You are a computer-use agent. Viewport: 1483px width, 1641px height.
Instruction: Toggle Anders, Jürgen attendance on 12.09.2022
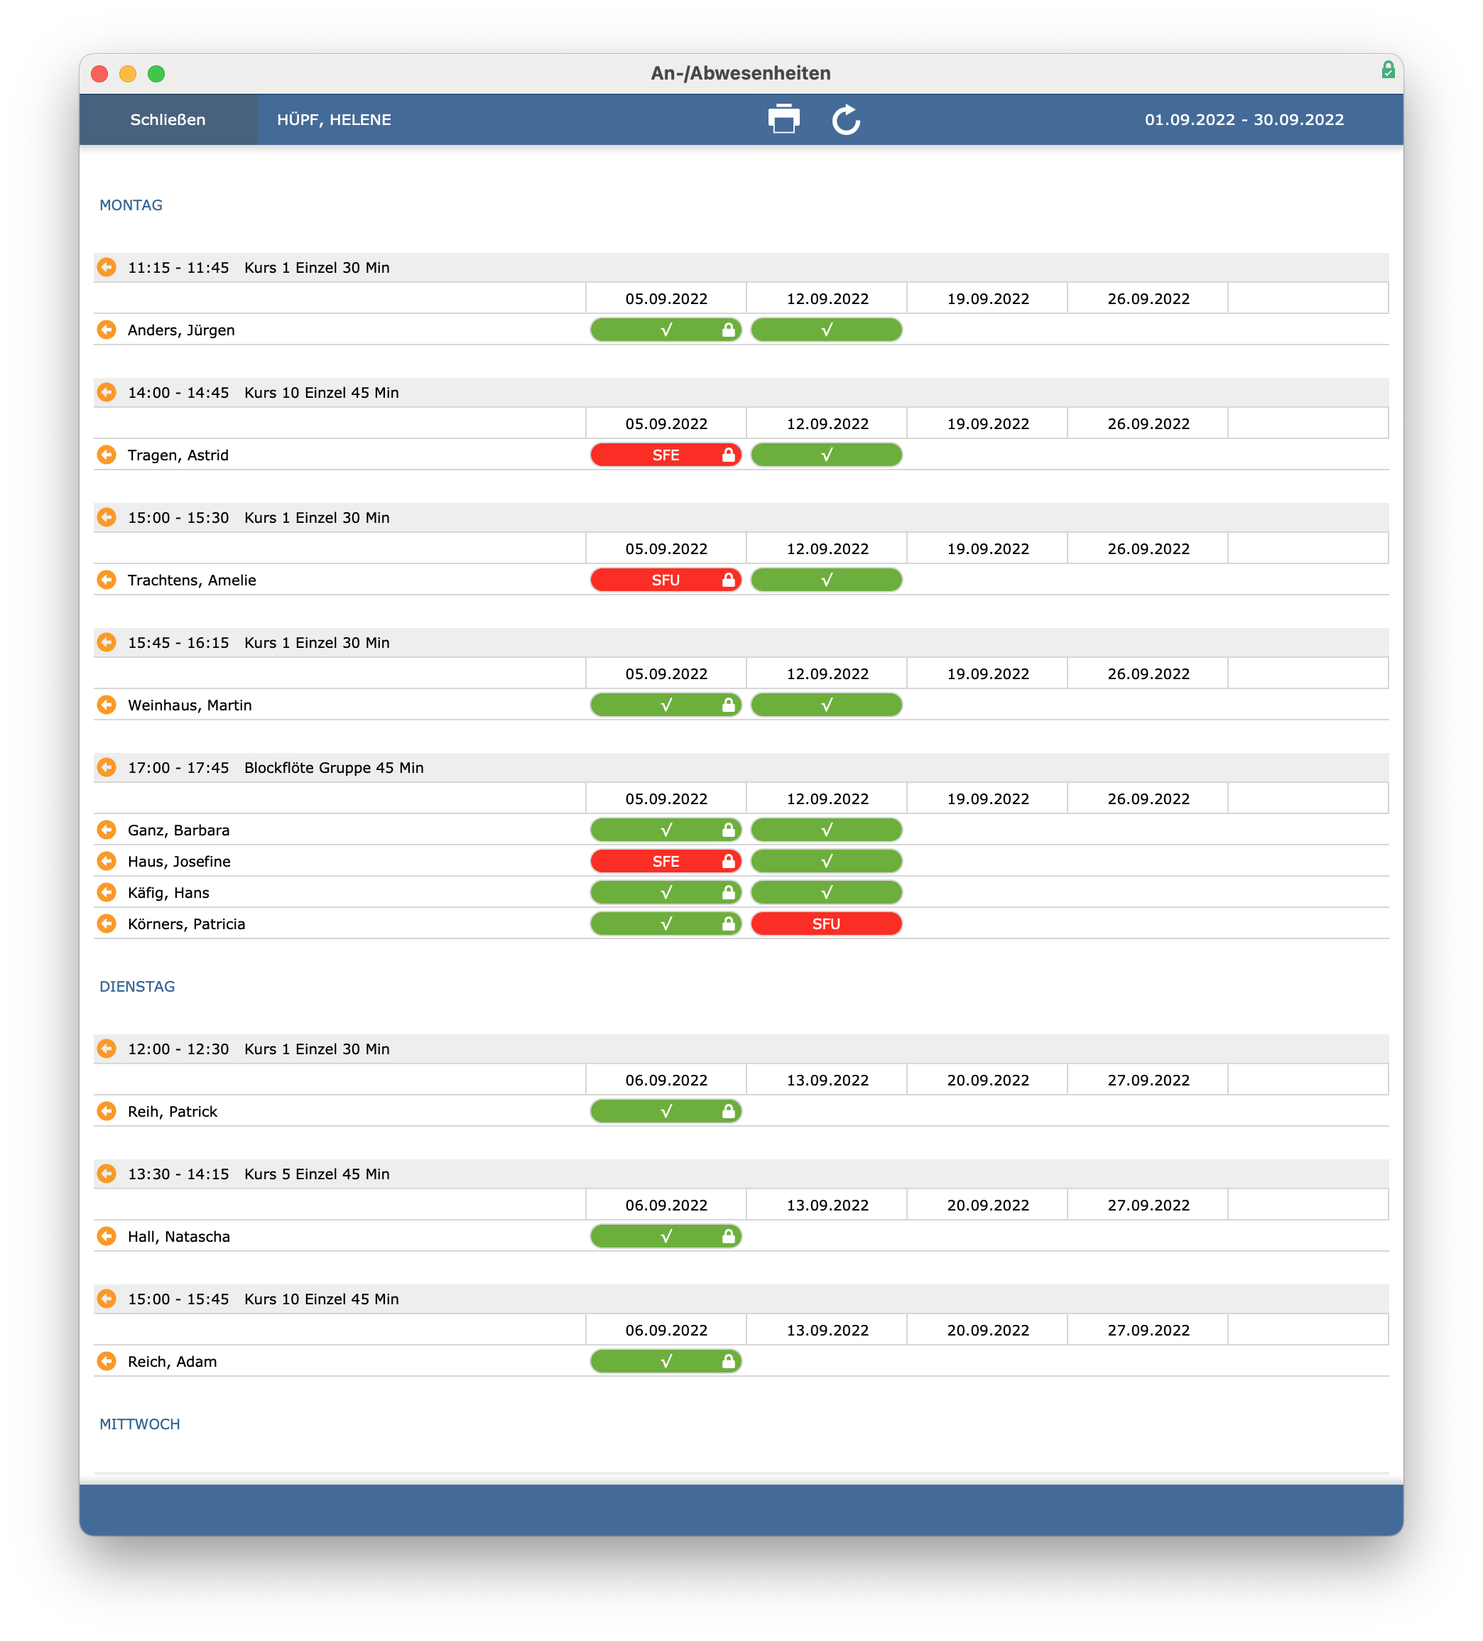coord(826,330)
